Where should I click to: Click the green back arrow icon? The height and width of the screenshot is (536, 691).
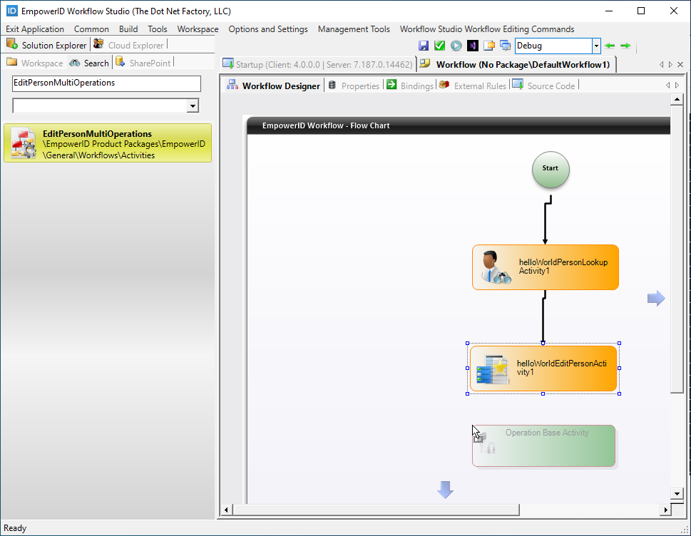click(x=610, y=46)
